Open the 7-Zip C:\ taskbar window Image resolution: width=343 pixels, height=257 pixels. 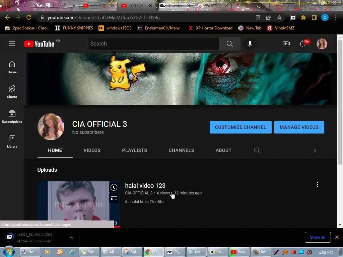174,252
